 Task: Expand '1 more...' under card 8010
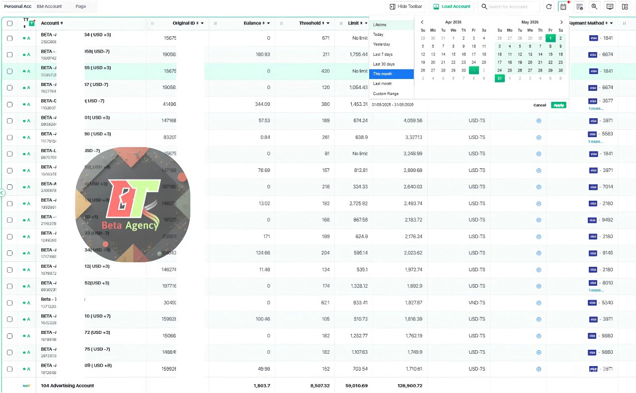coord(596,290)
